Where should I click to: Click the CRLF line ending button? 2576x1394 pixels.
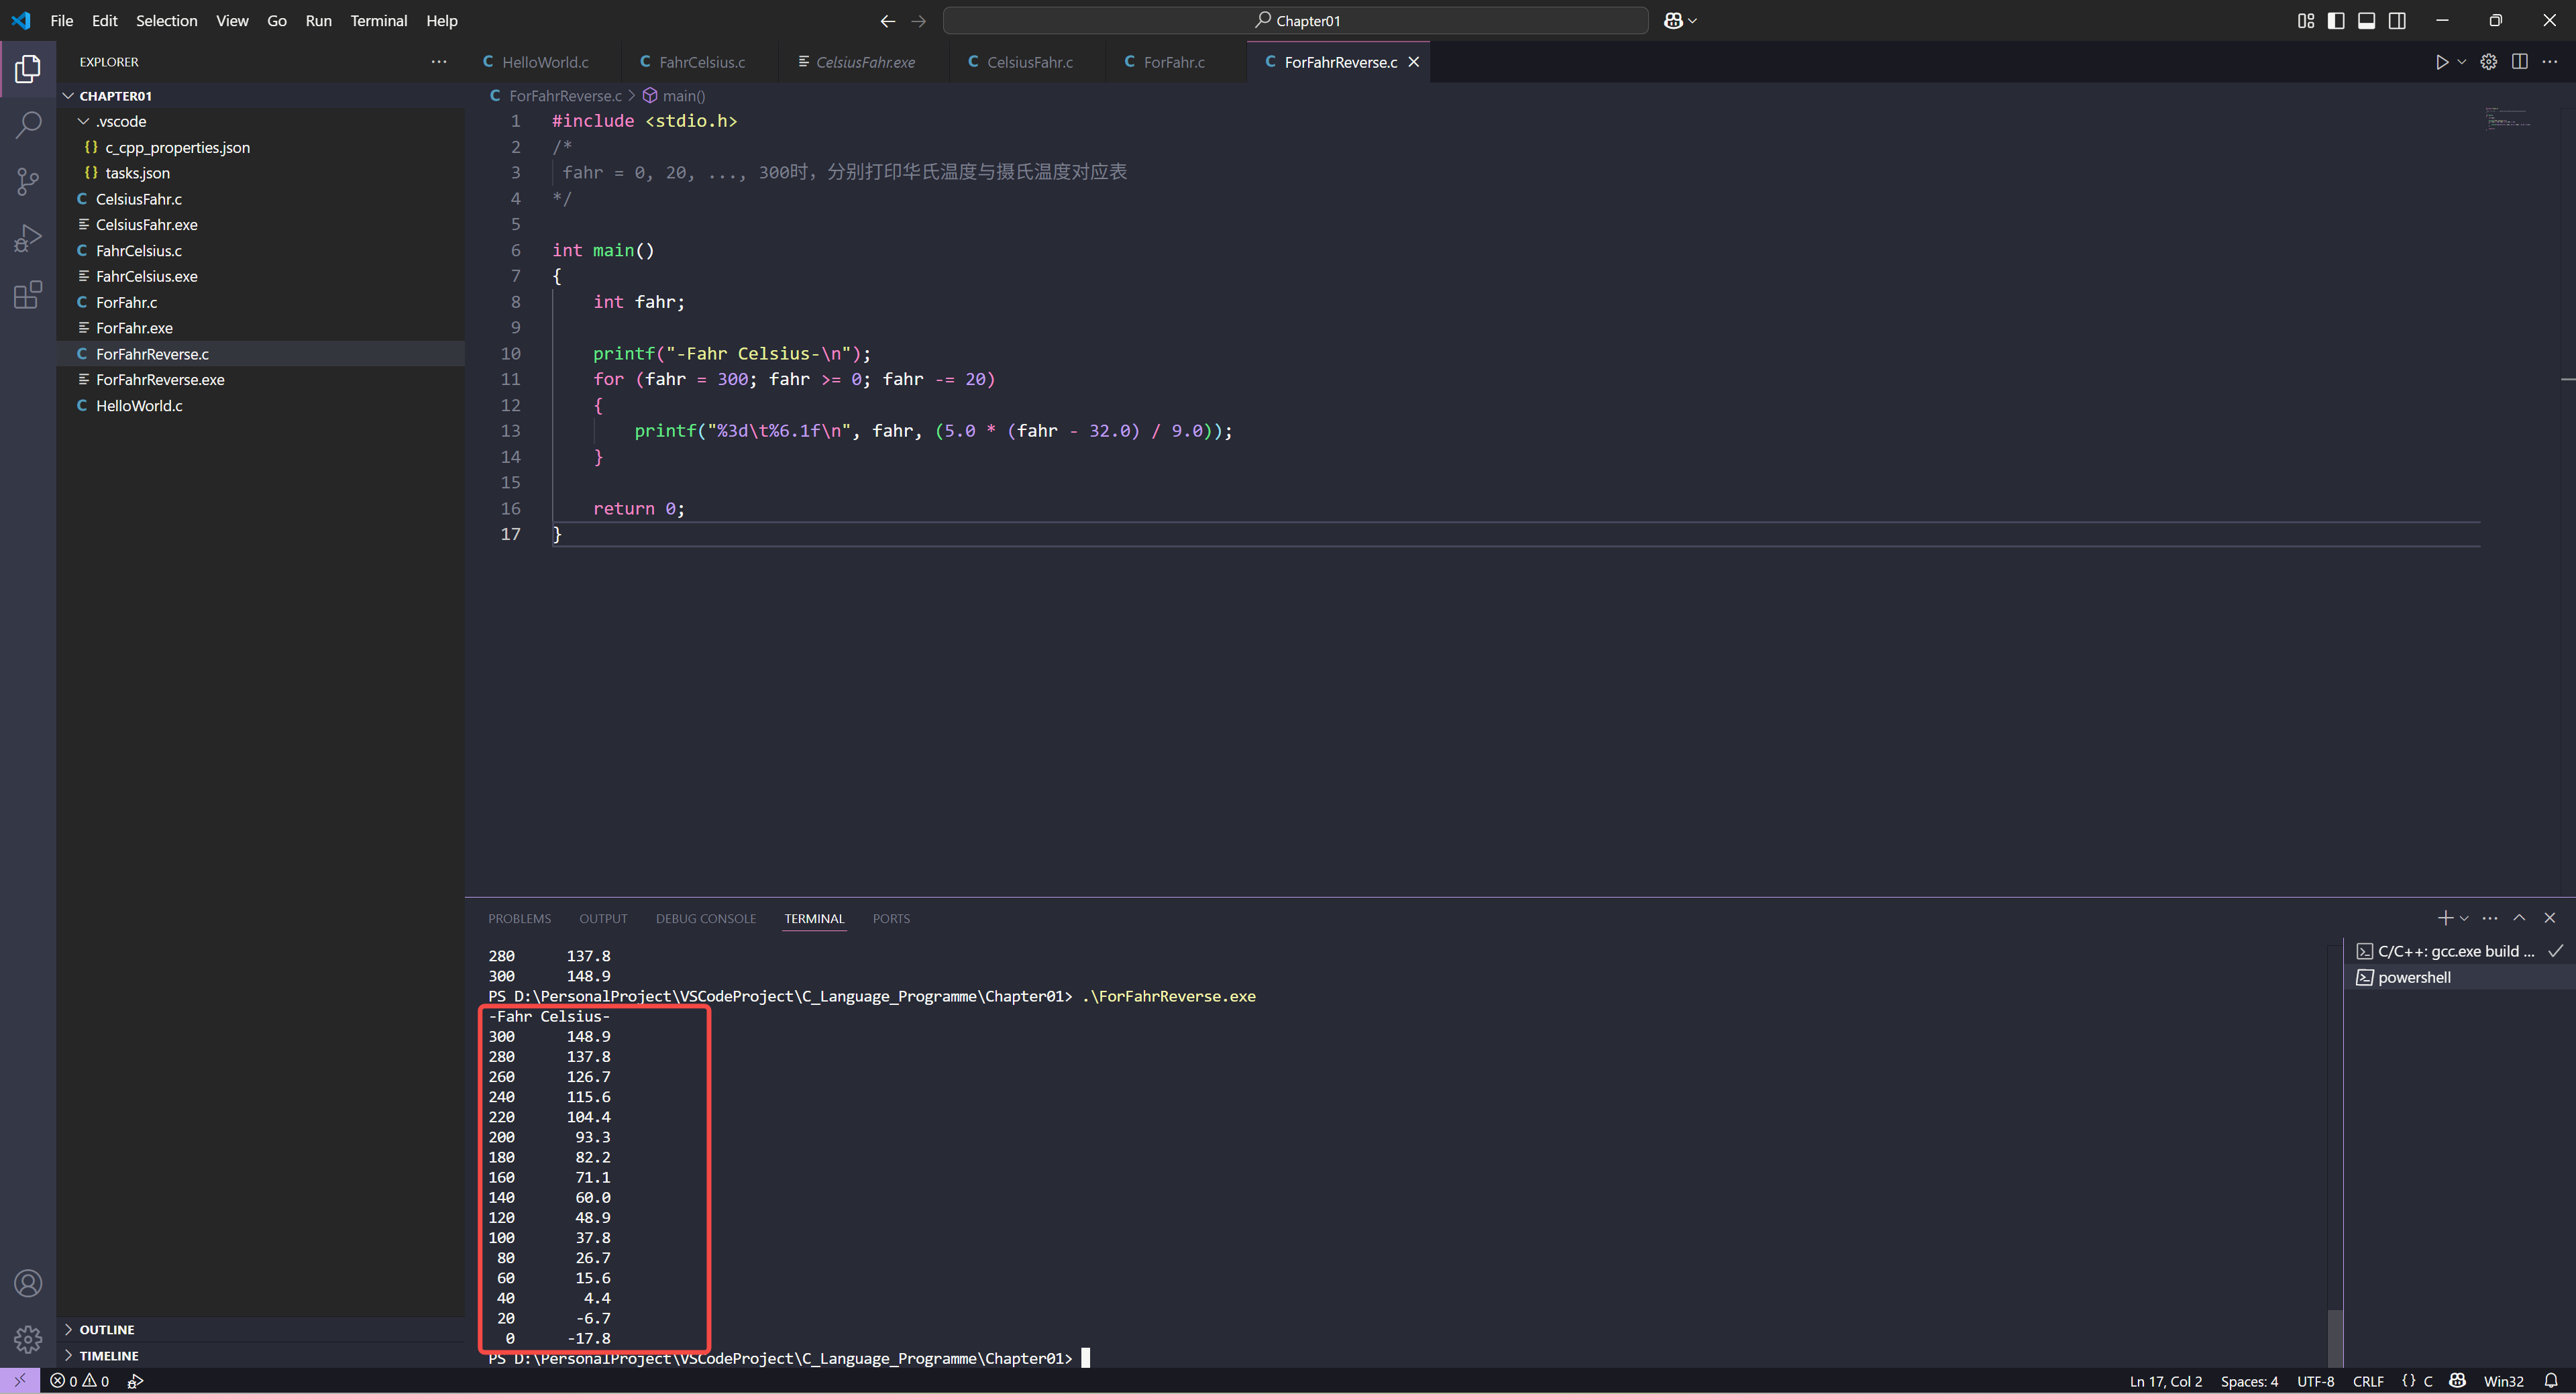2367,1381
